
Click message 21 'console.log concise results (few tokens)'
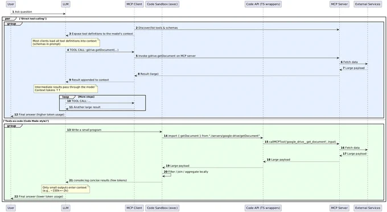click(x=98, y=181)
